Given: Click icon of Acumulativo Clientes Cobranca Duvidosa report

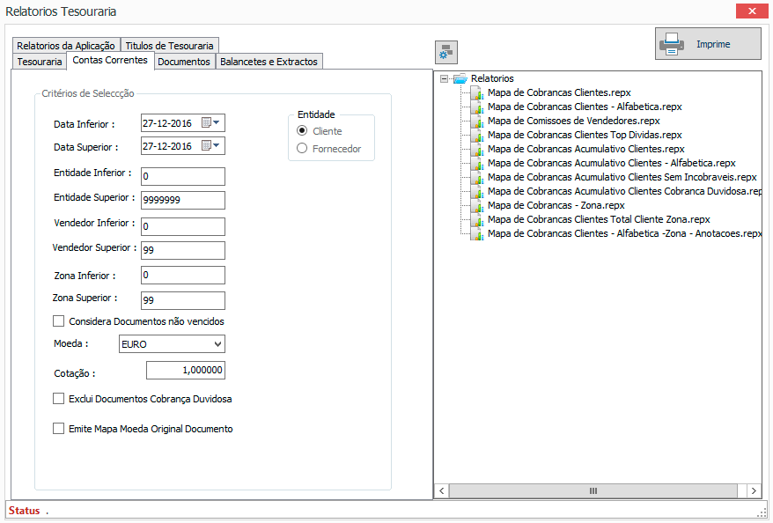Looking at the screenshot, I should 476,191.
